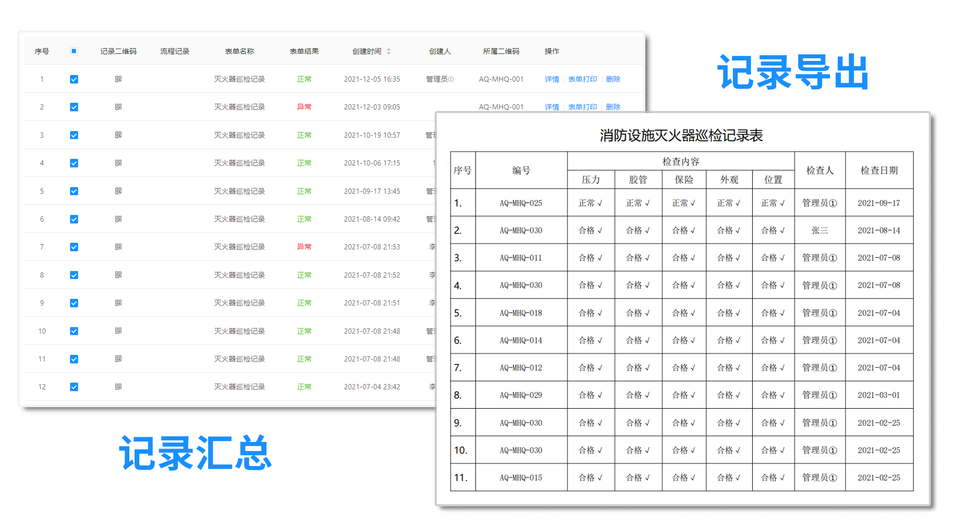
Task: Click the 检查日期 column header
Action: (880, 170)
